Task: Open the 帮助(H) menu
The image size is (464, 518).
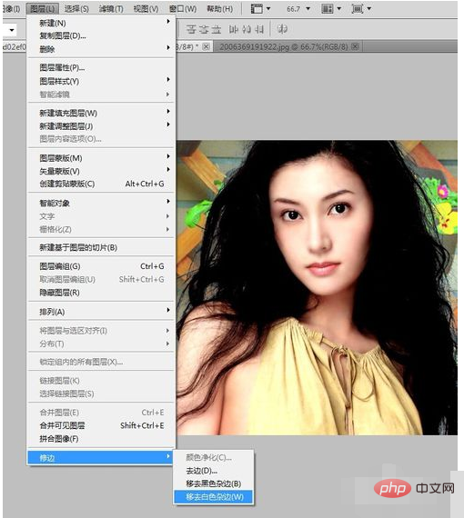Action: [x=220, y=8]
